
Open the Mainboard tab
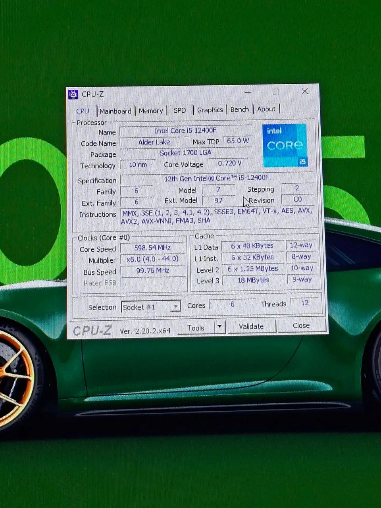115,111
